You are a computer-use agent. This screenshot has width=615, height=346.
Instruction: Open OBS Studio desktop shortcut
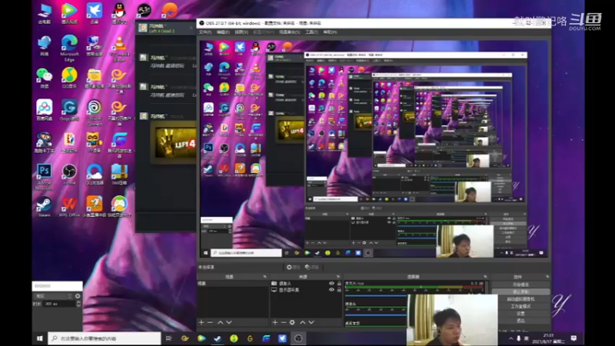coord(69,175)
